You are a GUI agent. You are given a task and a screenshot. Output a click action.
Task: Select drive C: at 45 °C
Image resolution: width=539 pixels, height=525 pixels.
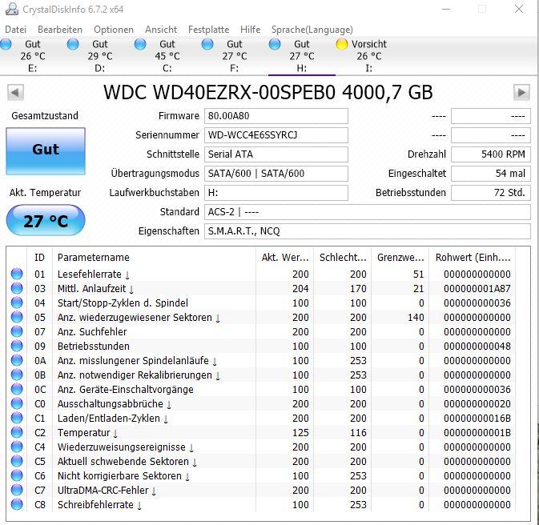(167, 56)
